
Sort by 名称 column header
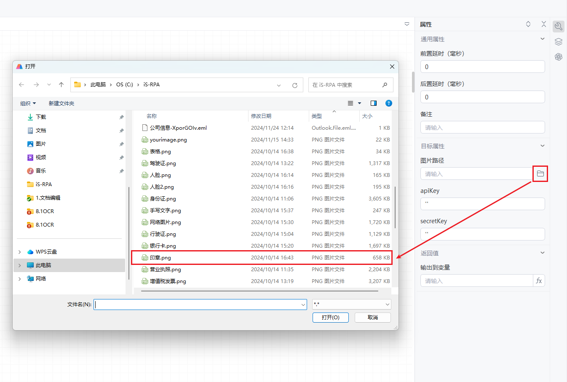coord(152,116)
